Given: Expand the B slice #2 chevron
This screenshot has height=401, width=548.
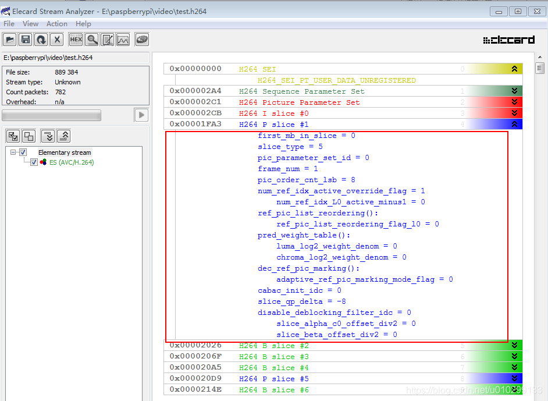Looking at the screenshot, I should (514, 345).
